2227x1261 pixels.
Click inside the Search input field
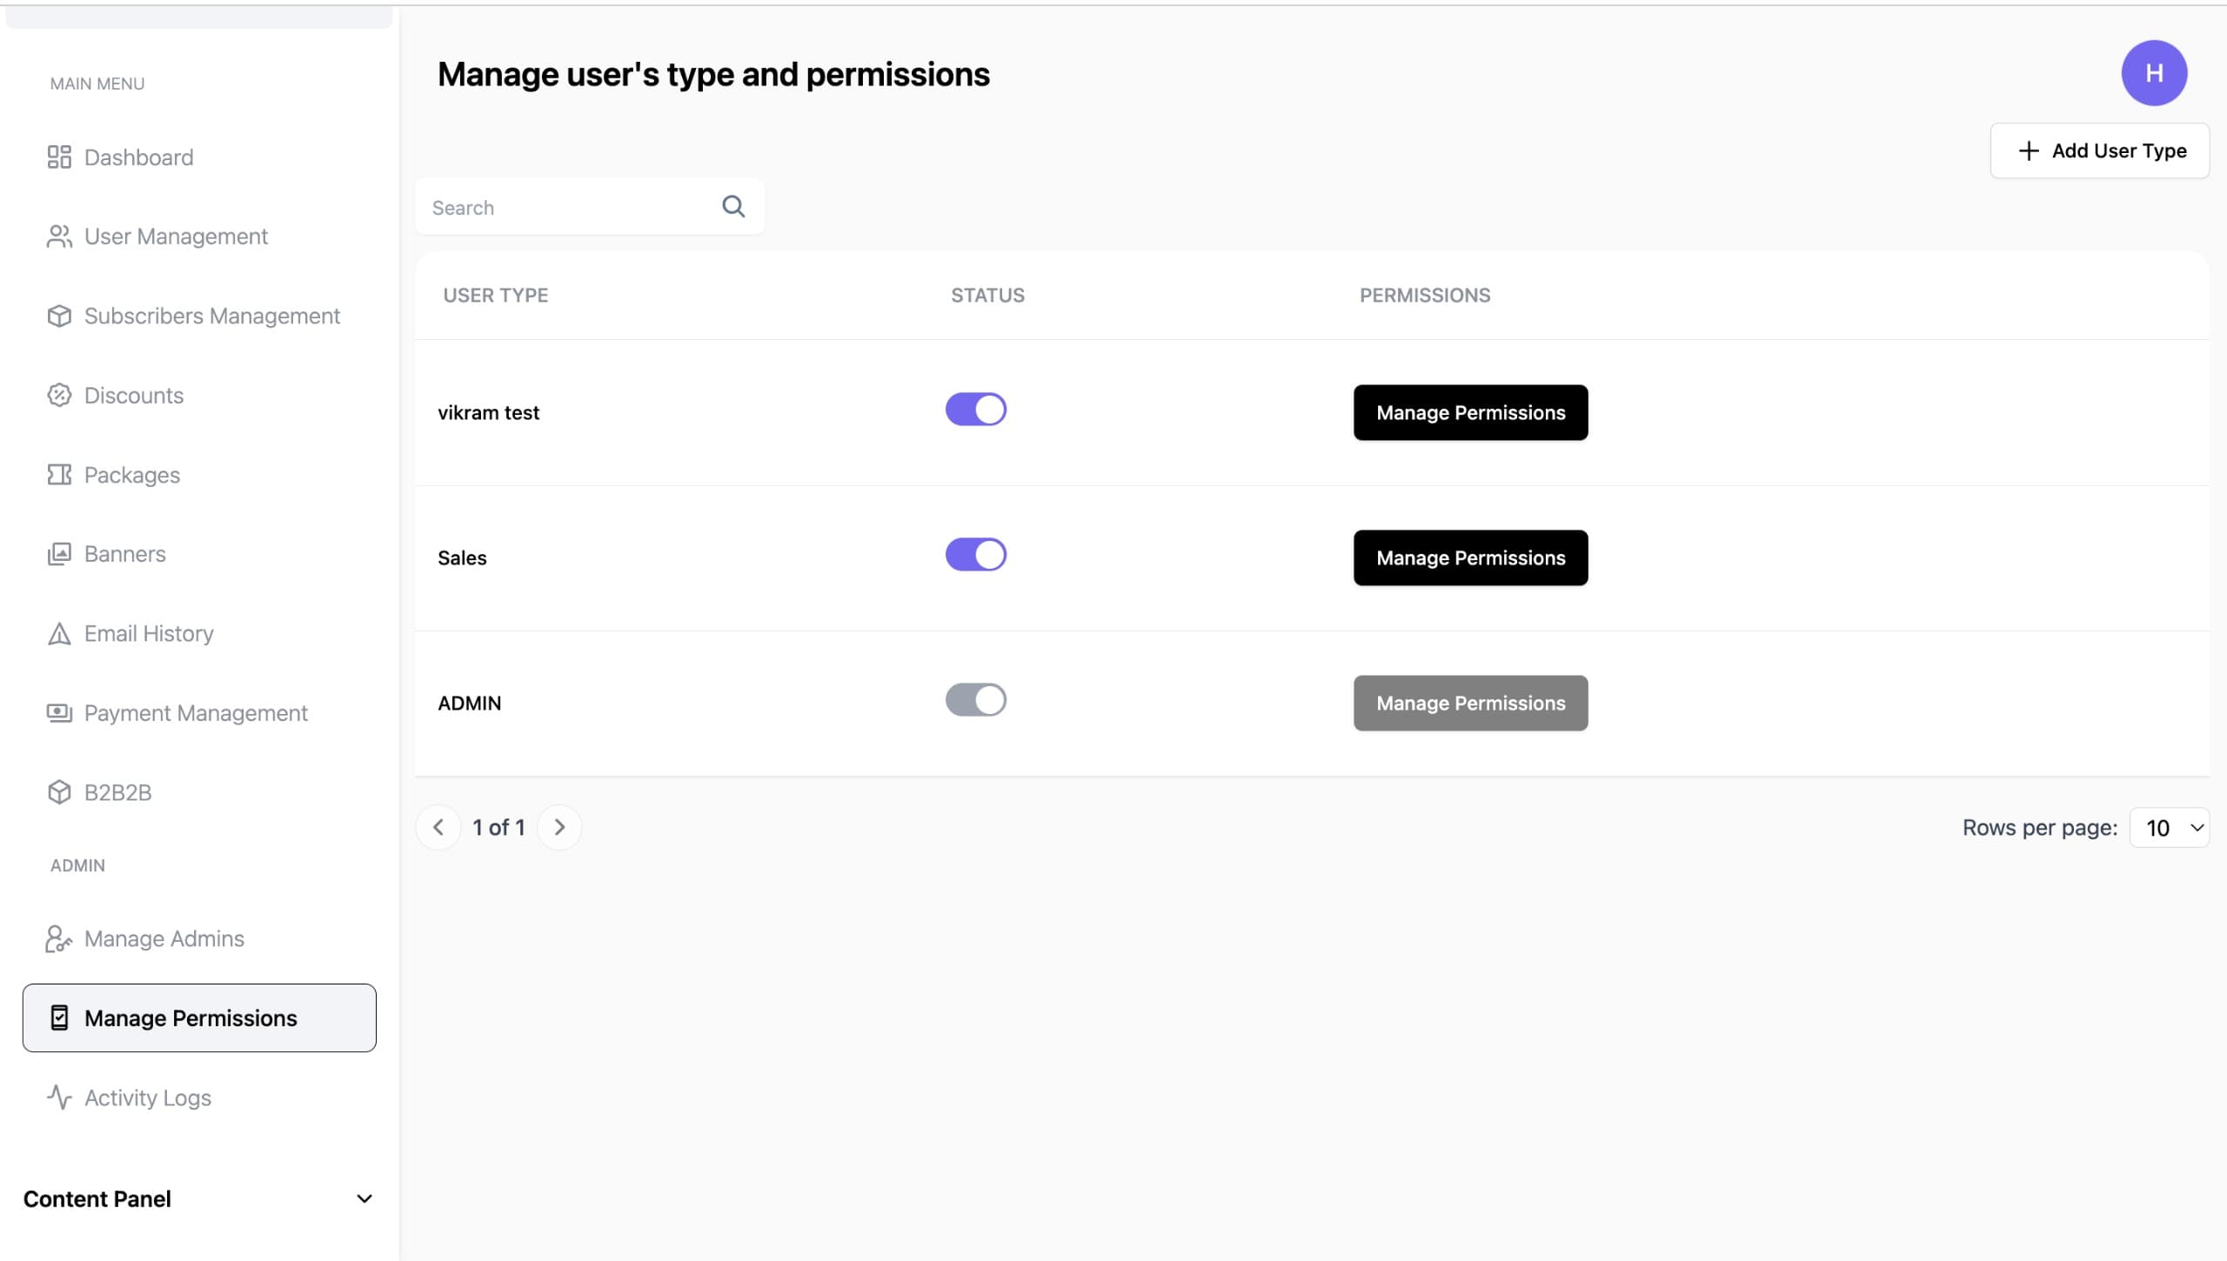coord(557,207)
